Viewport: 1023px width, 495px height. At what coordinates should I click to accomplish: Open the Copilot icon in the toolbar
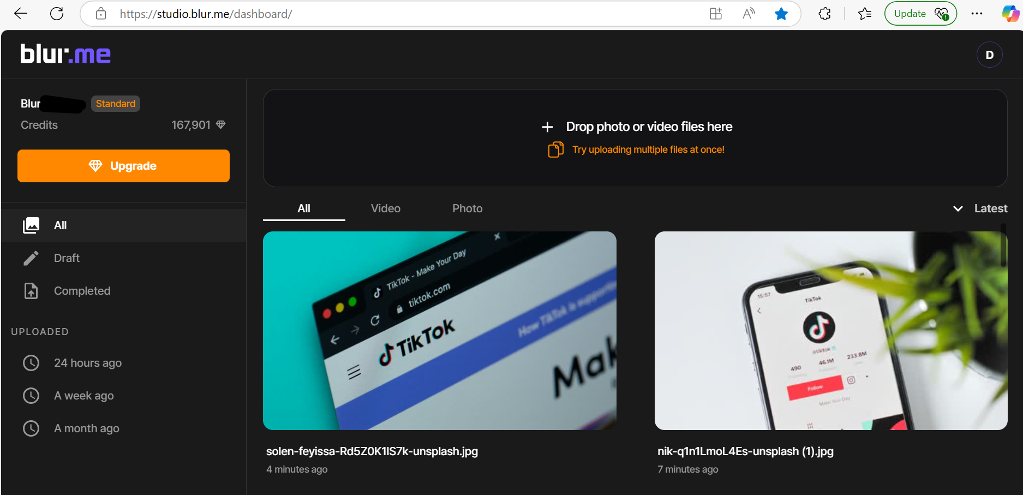click(1010, 14)
